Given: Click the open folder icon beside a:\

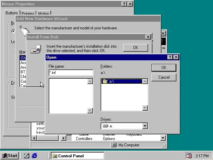Looking at the screenshot, I should click(105, 81).
